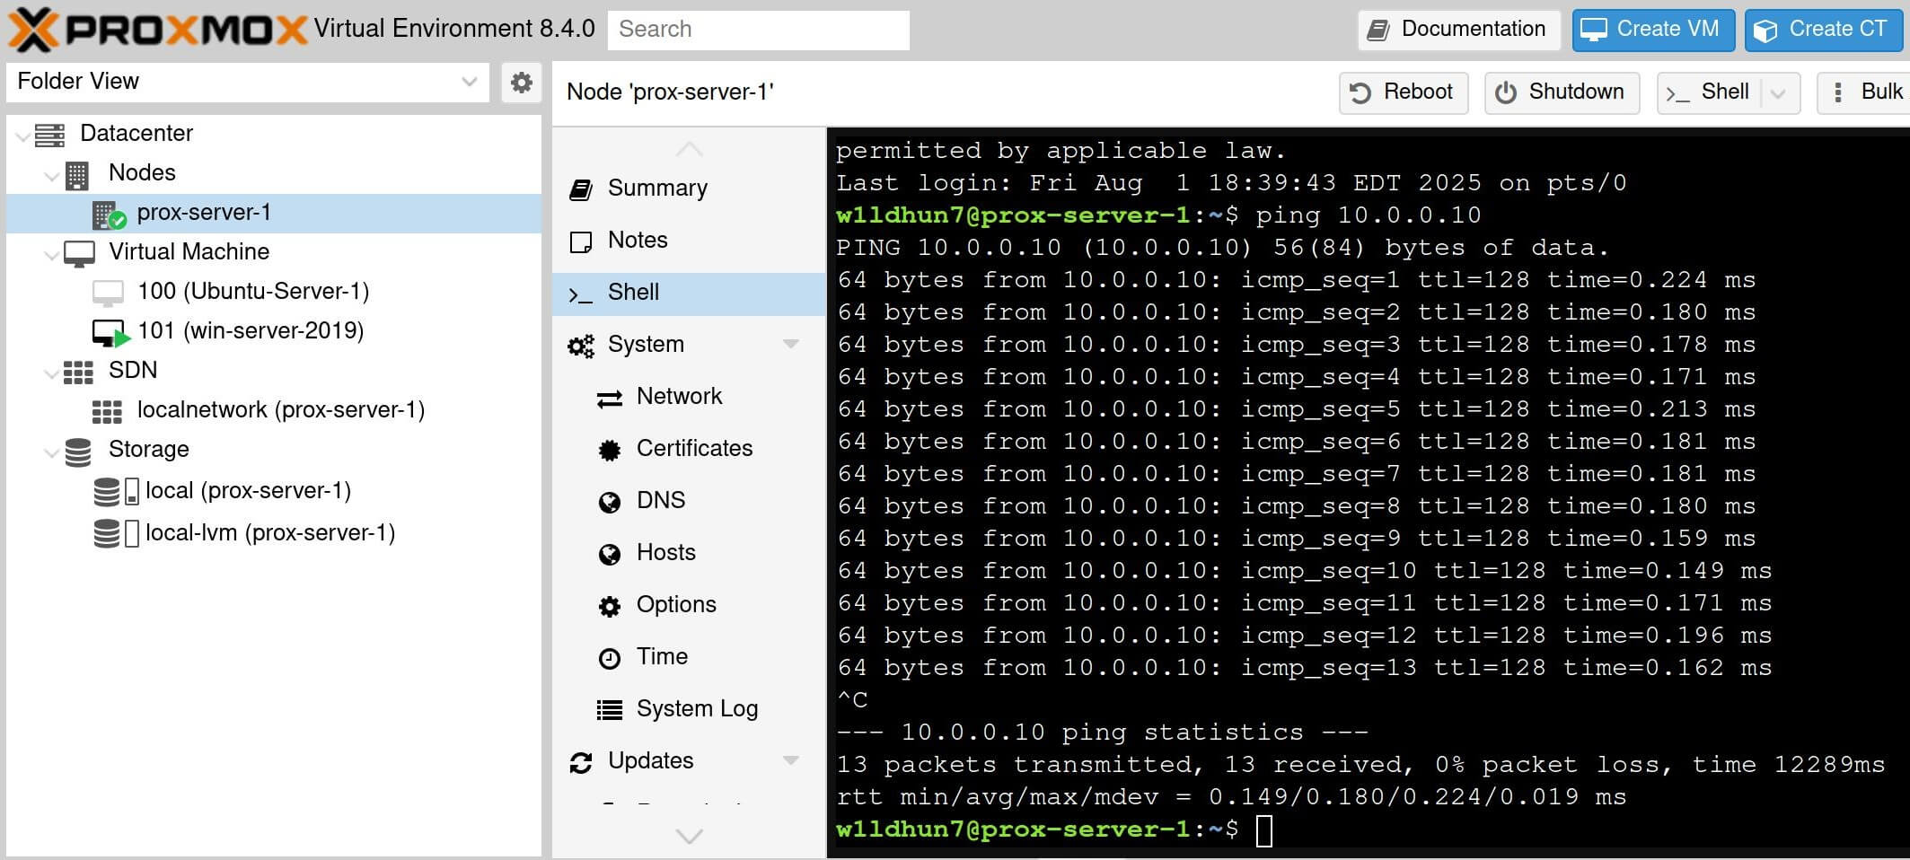Move the node menu up with the top chevron
This screenshot has height=860, width=1910.
click(x=689, y=149)
